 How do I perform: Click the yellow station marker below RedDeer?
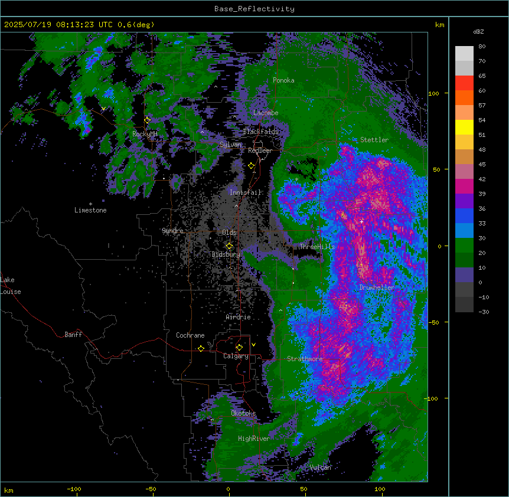[x=251, y=166]
